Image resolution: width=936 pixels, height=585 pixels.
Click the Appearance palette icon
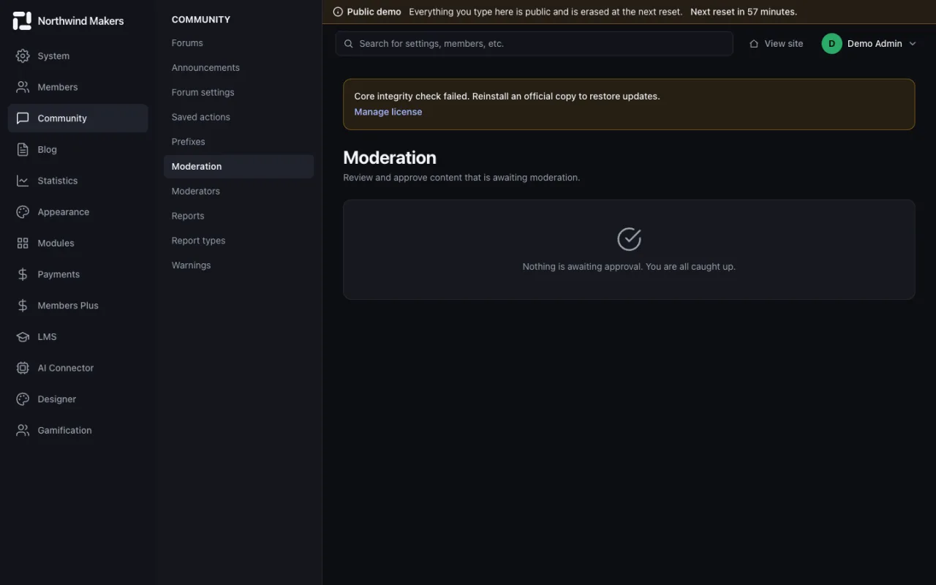click(x=23, y=212)
